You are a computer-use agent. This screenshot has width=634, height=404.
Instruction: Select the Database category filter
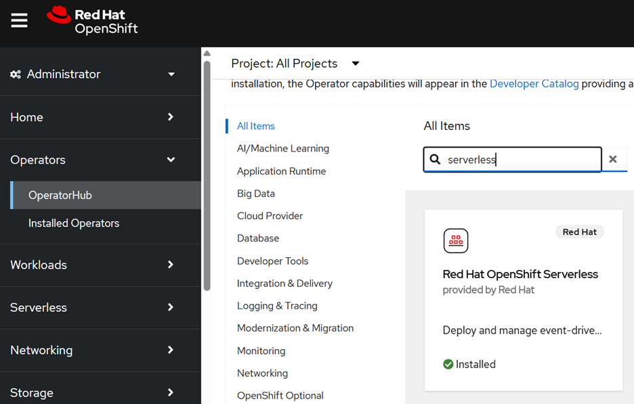[258, 238]
